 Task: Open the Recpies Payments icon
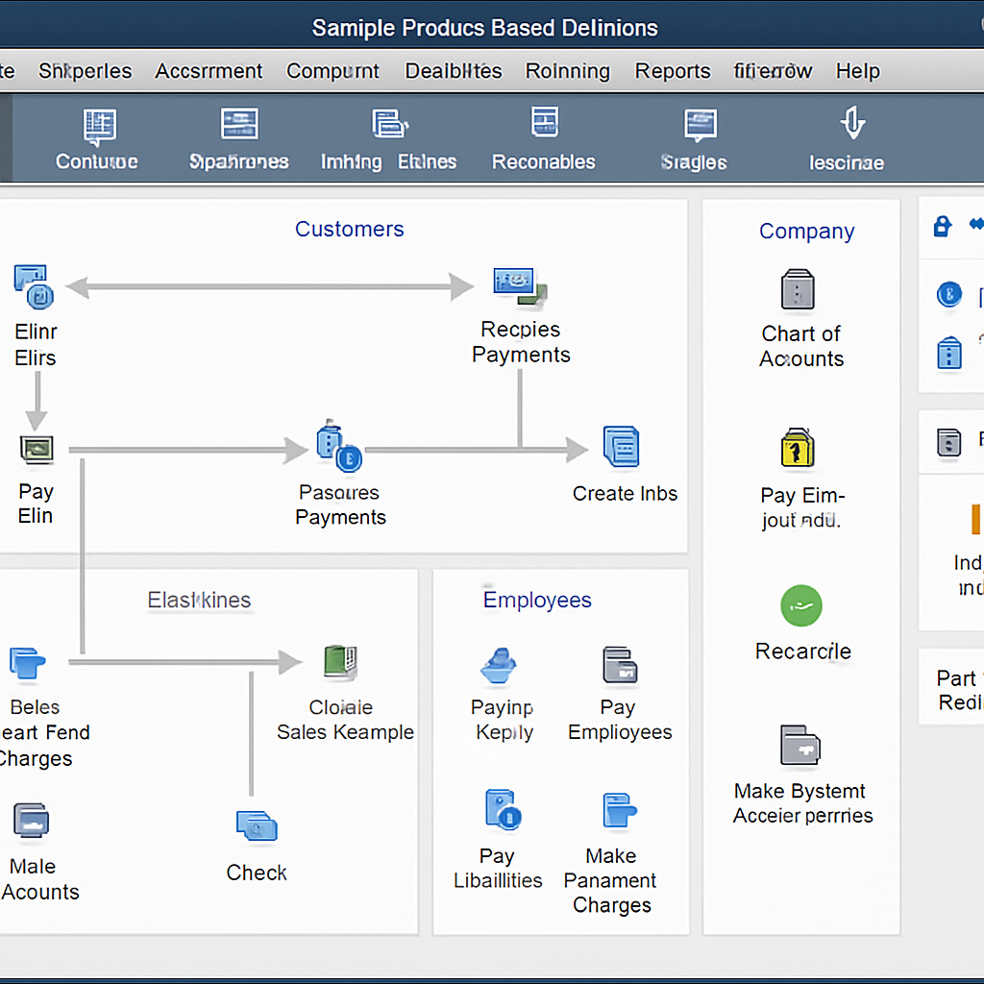(520, 287)
